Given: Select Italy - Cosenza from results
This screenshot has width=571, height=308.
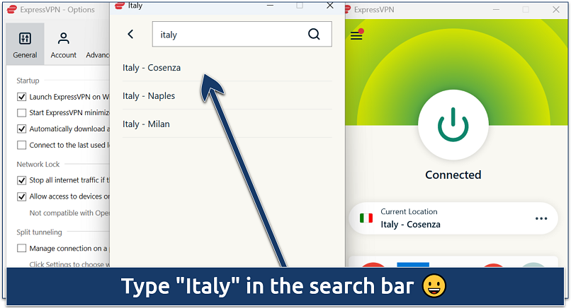Looking at the screenshot, I should pos(227,68).
